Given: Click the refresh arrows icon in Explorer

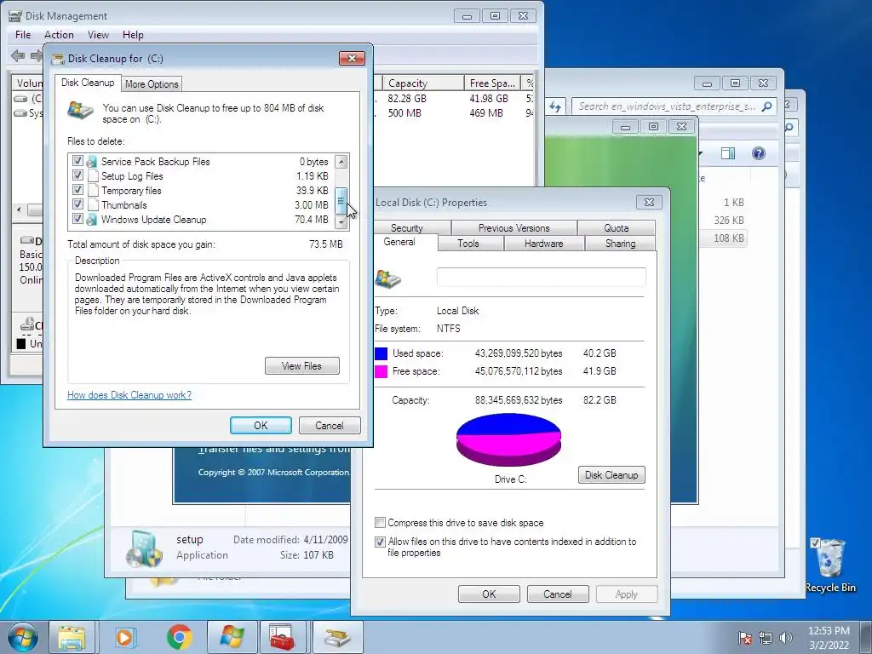Looking at the screenshot, I should point(555,106).
